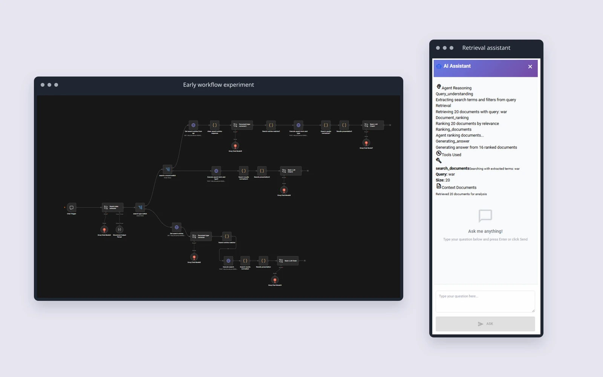Select the Groq Chat Model4 node

(104, 230)
